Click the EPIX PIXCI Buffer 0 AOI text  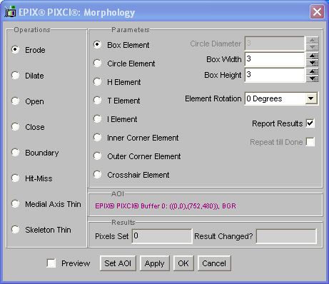pos(166,206)
